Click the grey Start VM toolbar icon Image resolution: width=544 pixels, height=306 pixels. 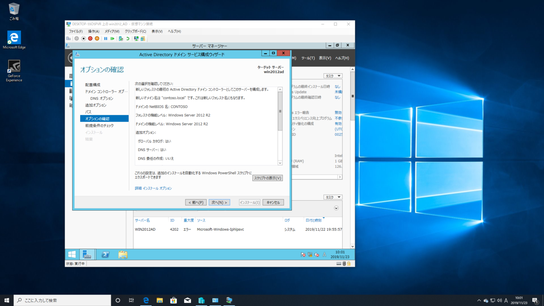pyautogui.click(x=77, y=39)
